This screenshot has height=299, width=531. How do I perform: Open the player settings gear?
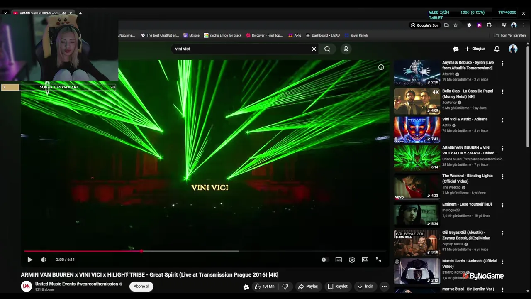click(x=352, y=260)
